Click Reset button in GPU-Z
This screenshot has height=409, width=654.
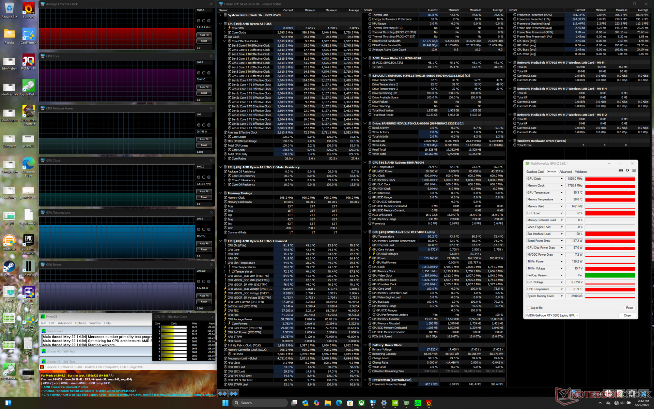tap(629, 308)
